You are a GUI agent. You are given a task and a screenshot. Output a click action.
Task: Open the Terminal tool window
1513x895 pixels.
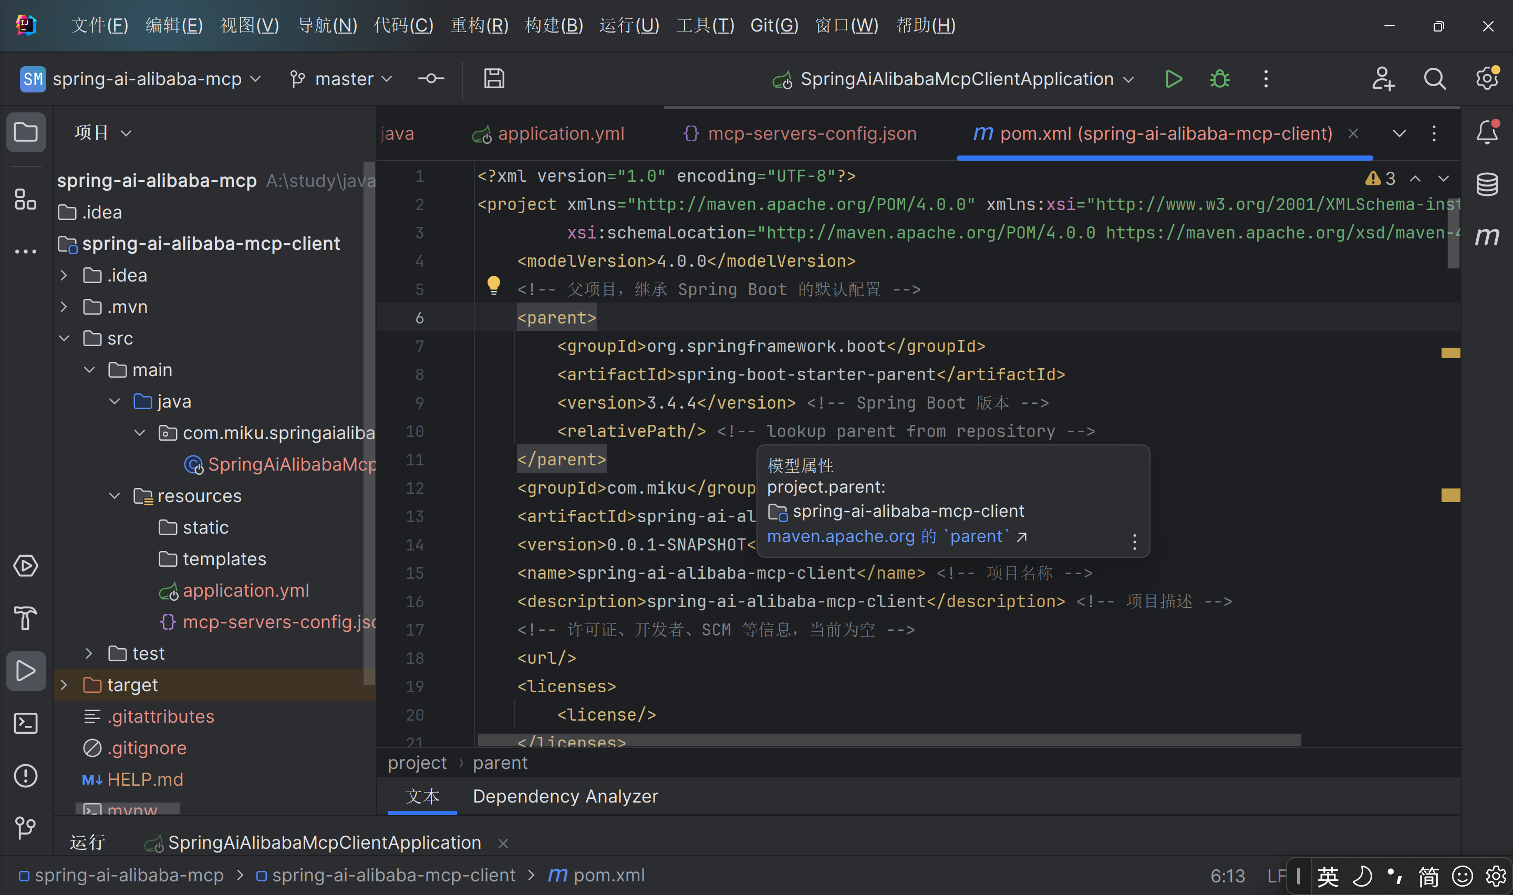pos(25,723)
